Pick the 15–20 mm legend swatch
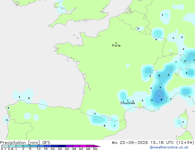 (x=48, y=146)
